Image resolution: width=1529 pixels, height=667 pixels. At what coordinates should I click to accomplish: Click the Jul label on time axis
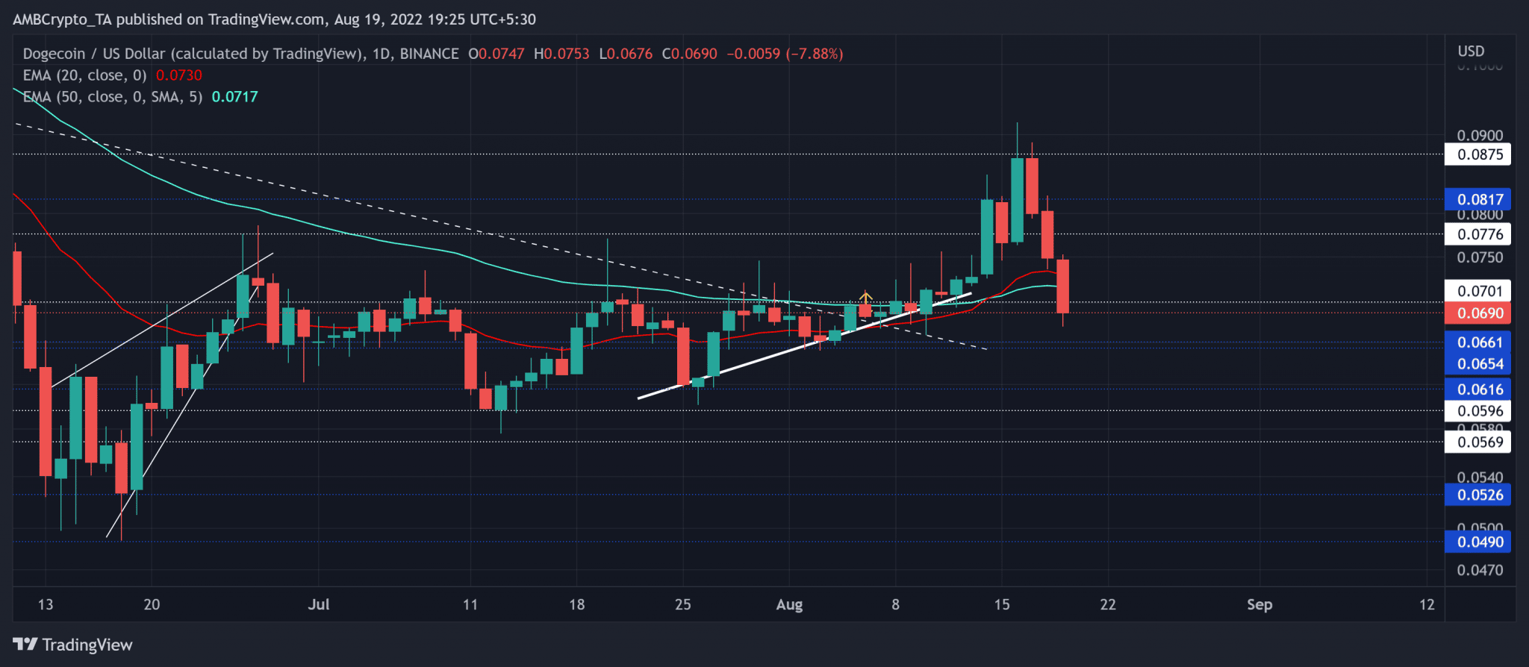point(319,604)
